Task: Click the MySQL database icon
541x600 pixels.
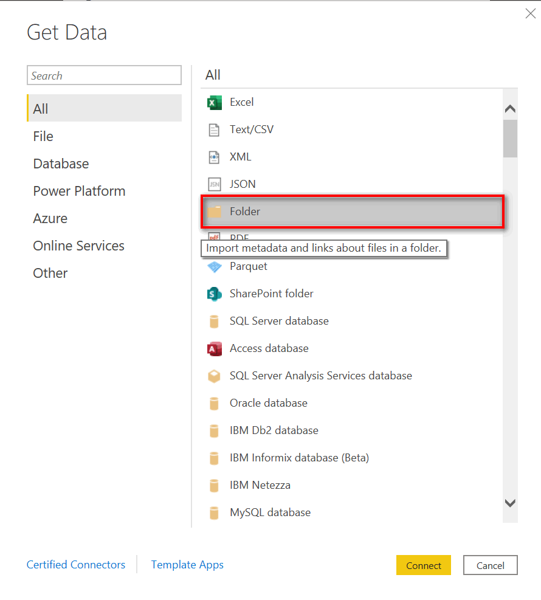Action: pos(214,512)
